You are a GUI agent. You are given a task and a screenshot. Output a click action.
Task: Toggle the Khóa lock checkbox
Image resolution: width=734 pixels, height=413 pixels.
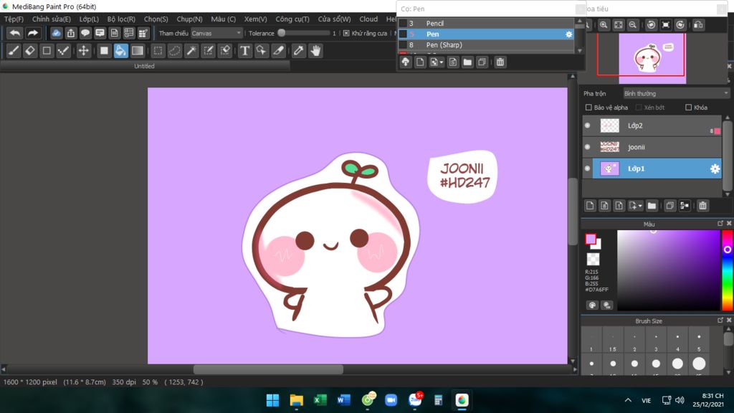point(688,108)
